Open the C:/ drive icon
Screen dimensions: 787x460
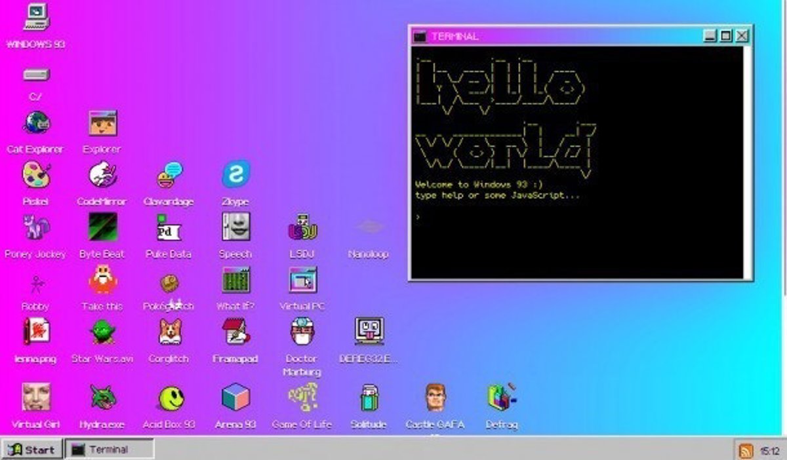(36, 75)
